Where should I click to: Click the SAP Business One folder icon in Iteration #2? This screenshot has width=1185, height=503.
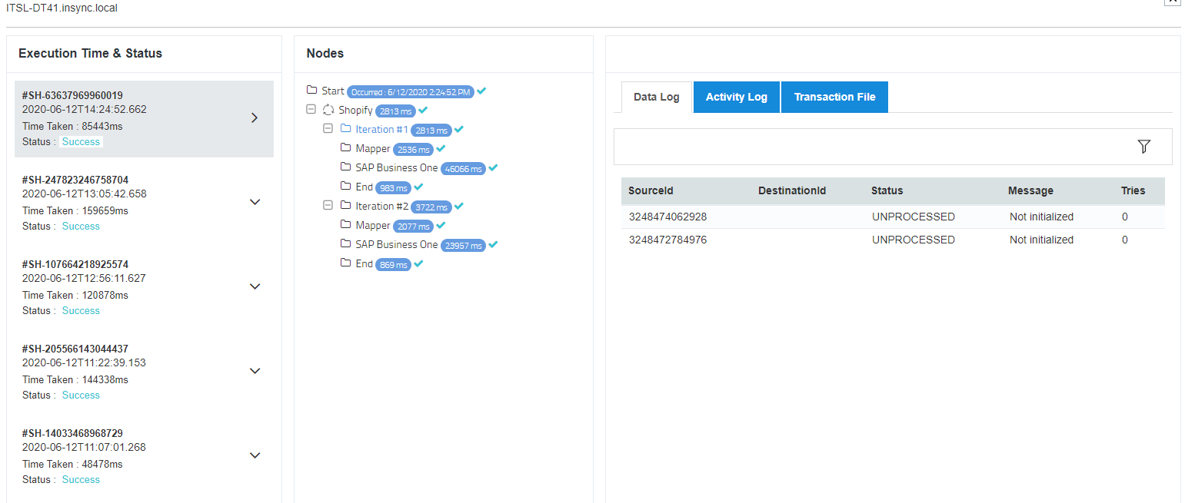coord(346,244)
